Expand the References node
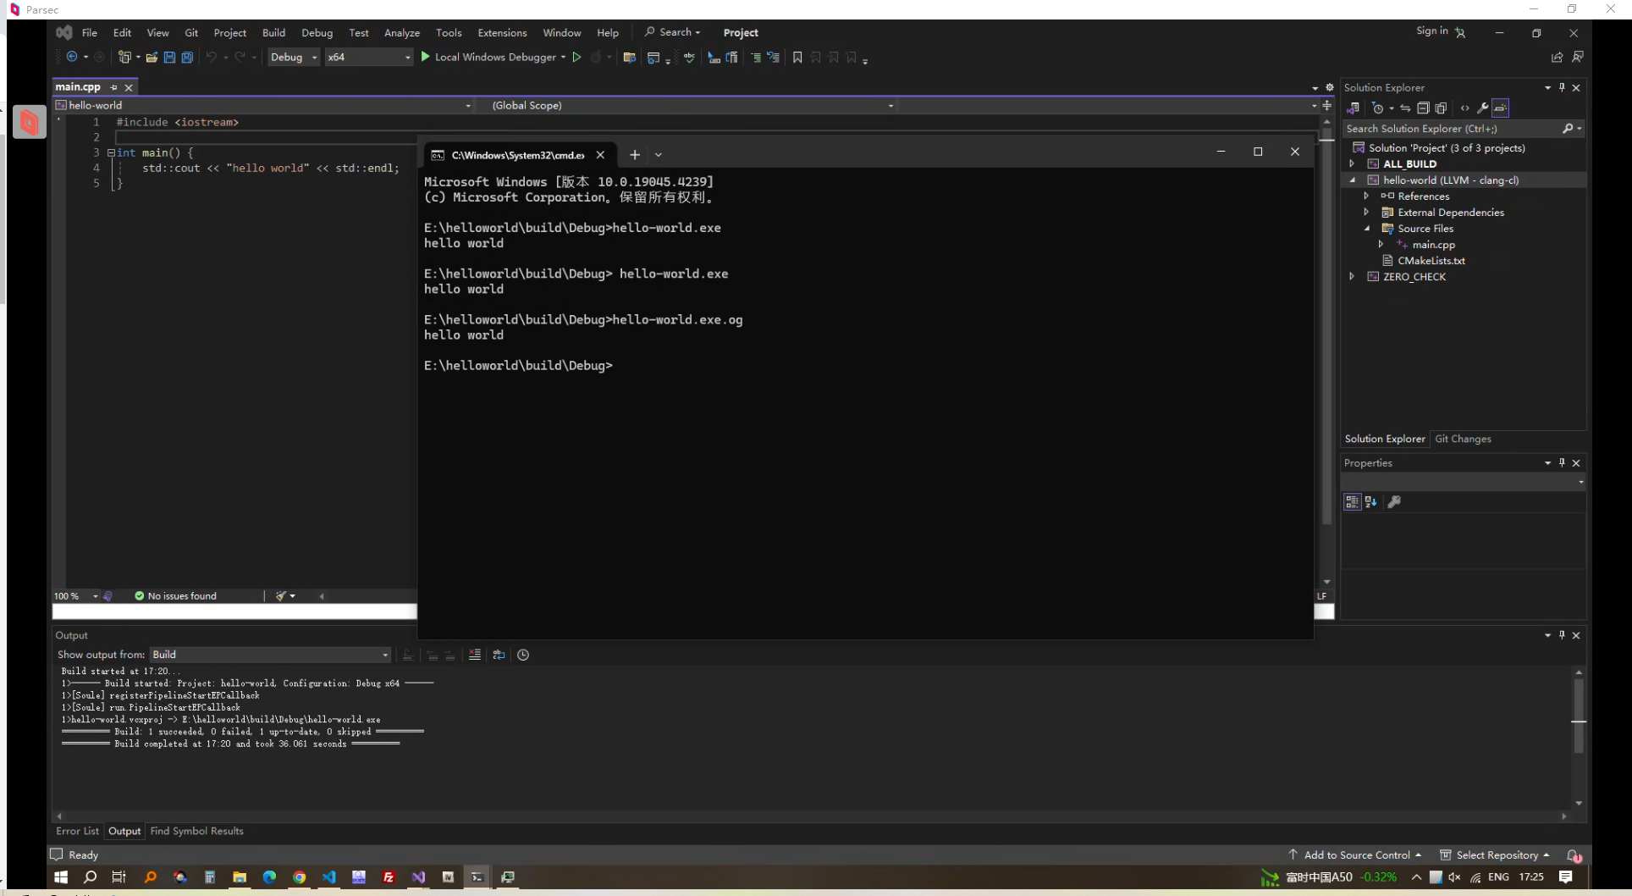 [x=1366, y=196]
